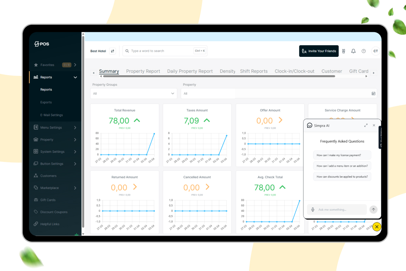Image resolution: width=406 pixels, height=271 pixels.
Task: Open Exports in the sidebar
Action: [46, 102]
